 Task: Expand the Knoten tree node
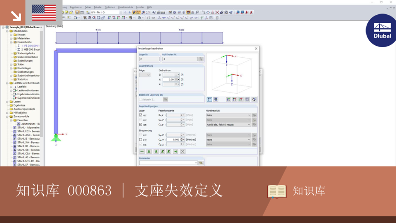(11, 34)
